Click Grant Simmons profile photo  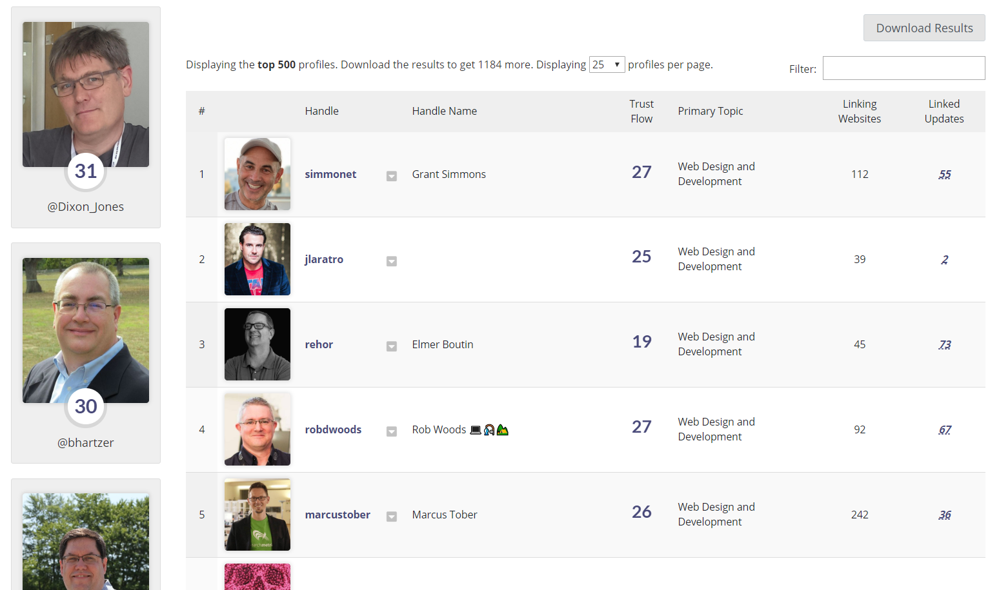[x=257, y=174]
